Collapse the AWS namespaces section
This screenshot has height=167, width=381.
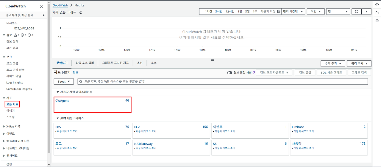click(58, 118)
